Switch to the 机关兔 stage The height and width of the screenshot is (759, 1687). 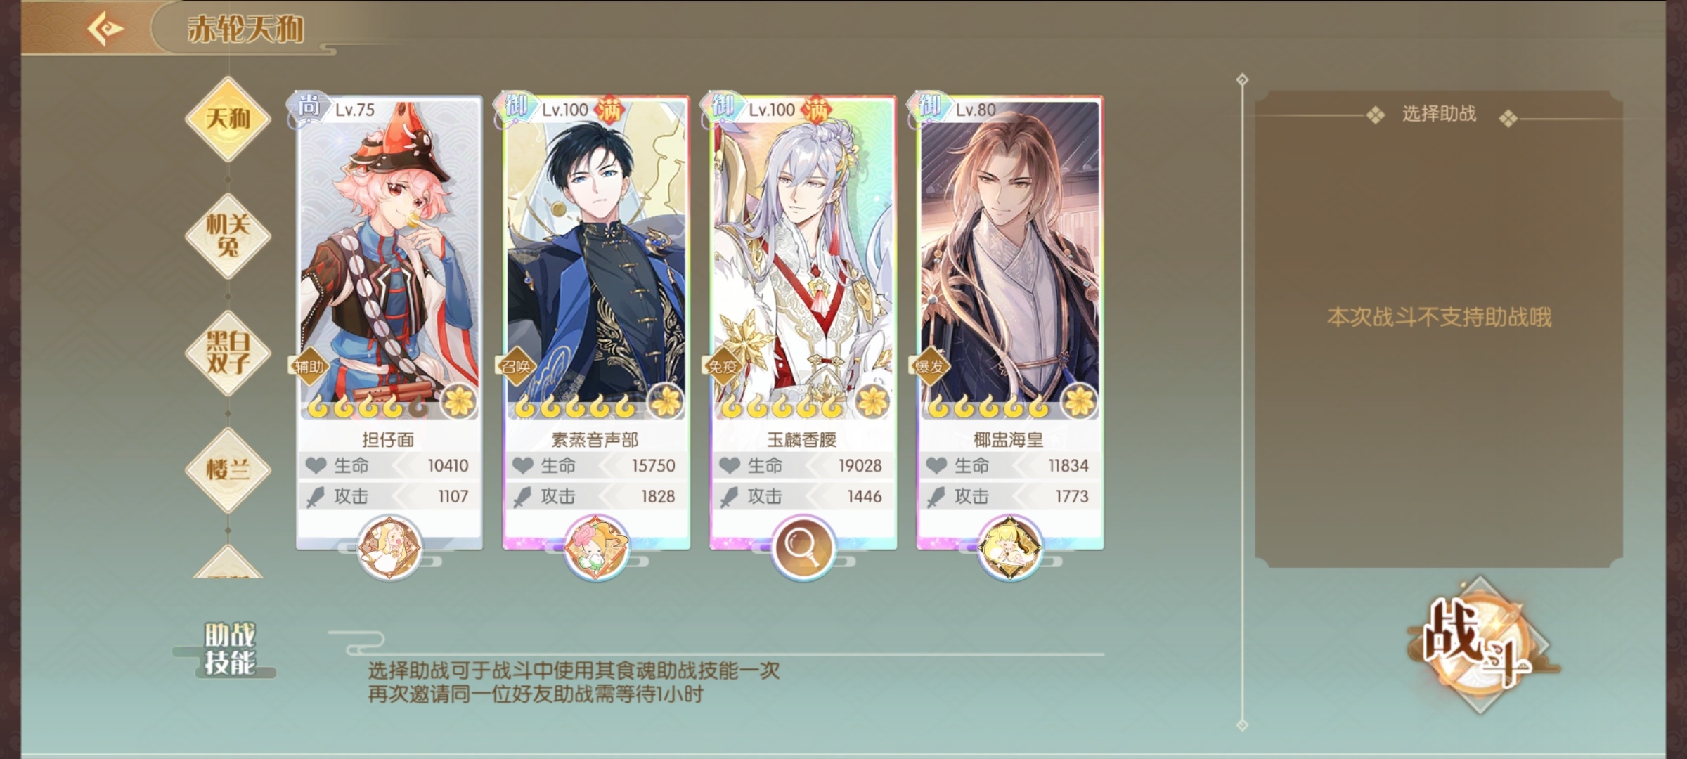pos(228,235)
